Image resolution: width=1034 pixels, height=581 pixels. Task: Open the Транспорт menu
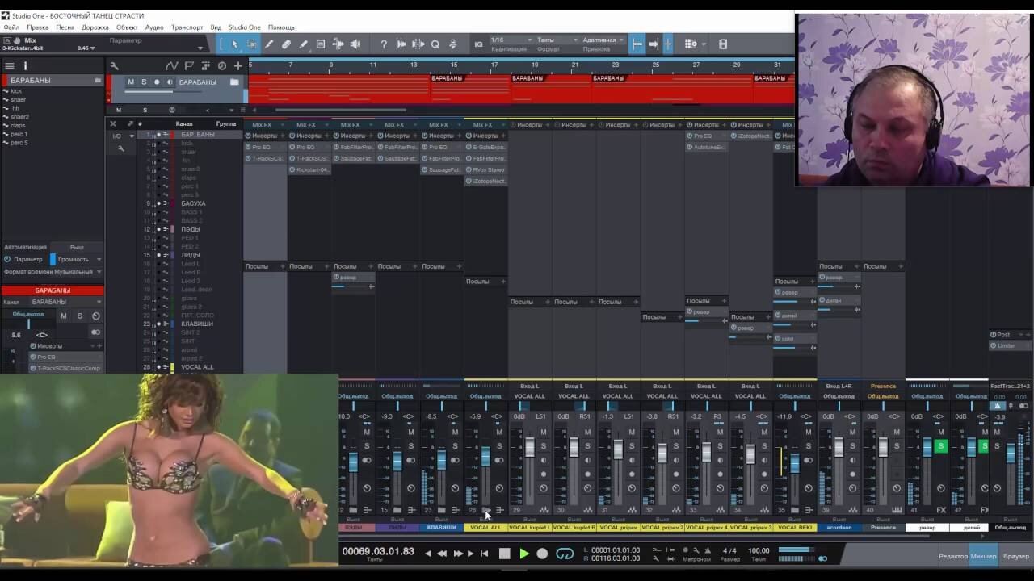[x=187, y=27]
